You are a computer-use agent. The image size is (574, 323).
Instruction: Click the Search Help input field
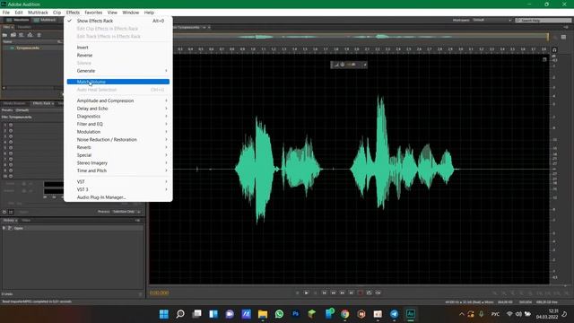click(x=543, y=20)
